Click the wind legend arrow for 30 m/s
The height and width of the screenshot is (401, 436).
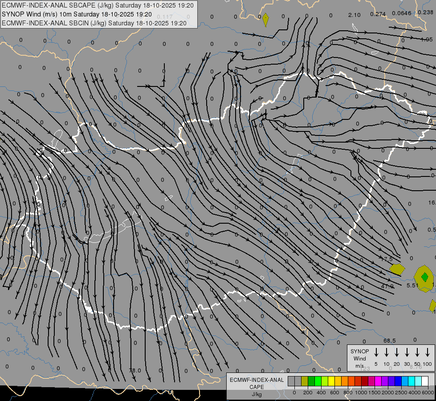[407, 352]
